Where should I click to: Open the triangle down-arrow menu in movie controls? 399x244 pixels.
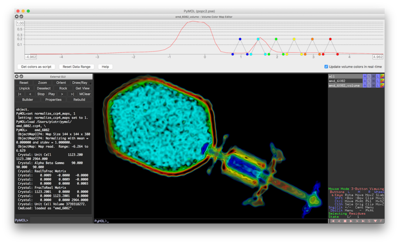pyautogui.click(x=375, y=221)
